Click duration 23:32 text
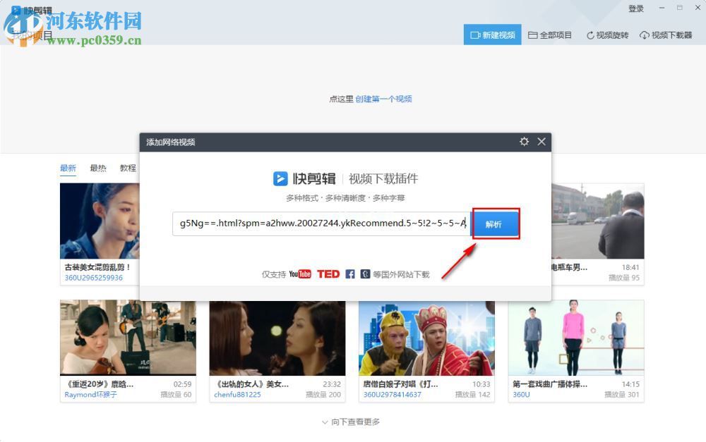Image resolution: width=706 pixels, height=442 pixels. [x=332, y=384]
